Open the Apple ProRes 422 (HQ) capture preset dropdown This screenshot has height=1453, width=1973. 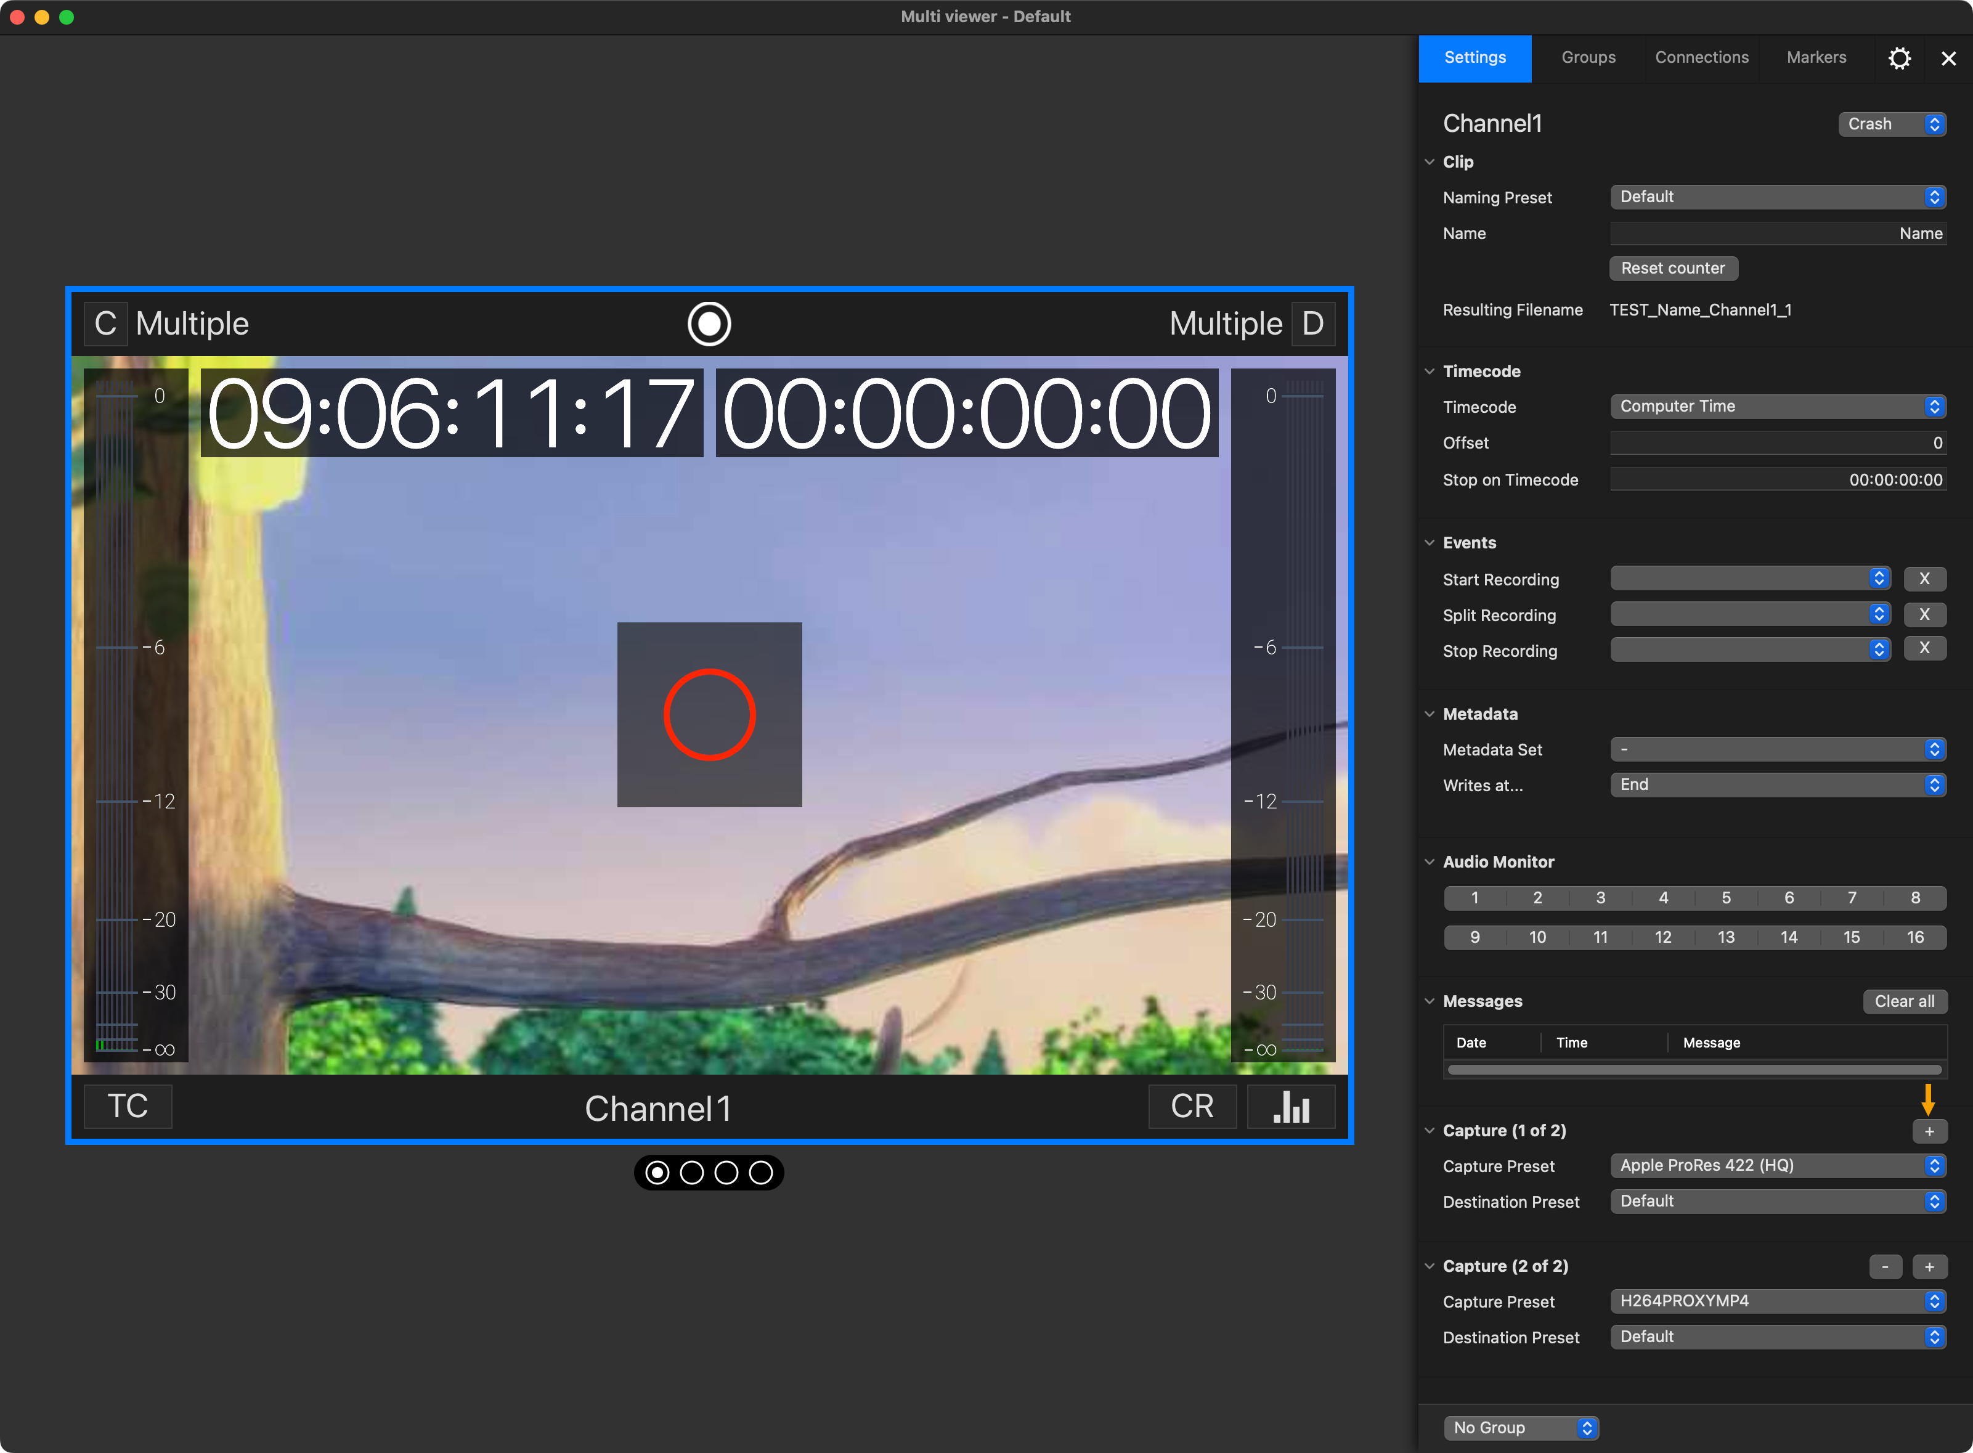click(1778, 1166)
